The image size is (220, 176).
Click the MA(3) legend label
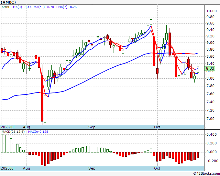(17, 7)
